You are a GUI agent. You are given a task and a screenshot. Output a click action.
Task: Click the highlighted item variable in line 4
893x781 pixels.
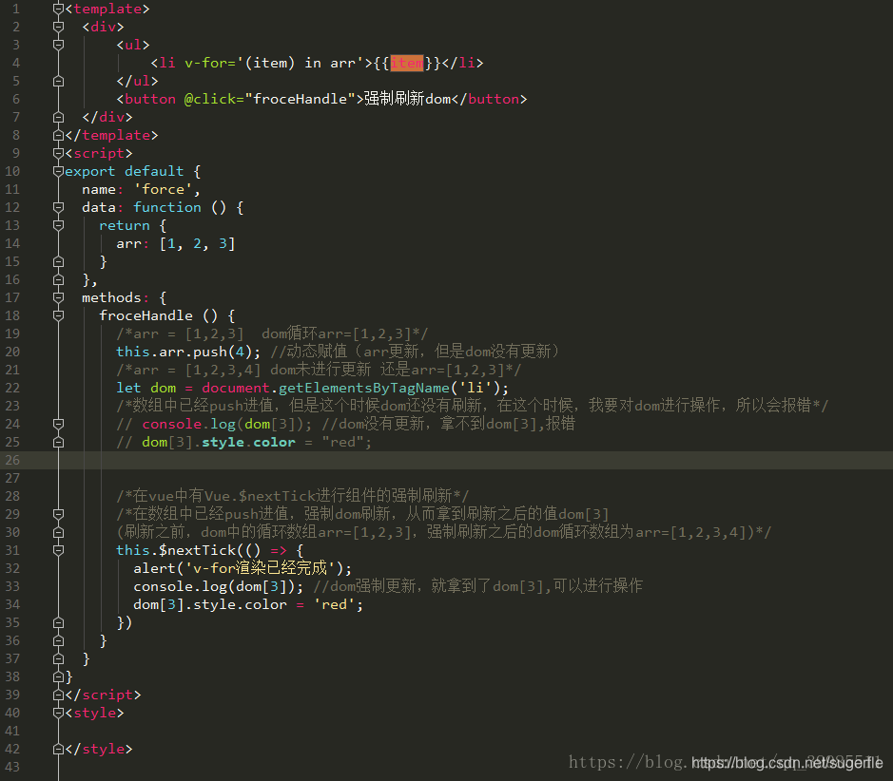tap(407, 63)
